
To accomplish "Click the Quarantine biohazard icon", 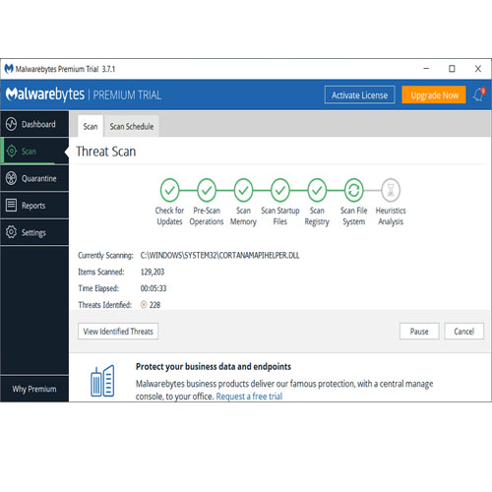I will pos(11,178).
